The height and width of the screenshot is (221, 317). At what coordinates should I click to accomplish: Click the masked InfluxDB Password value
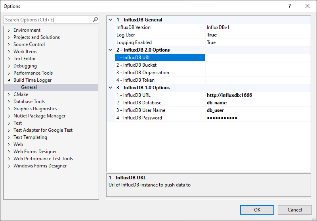pos(222,118)
